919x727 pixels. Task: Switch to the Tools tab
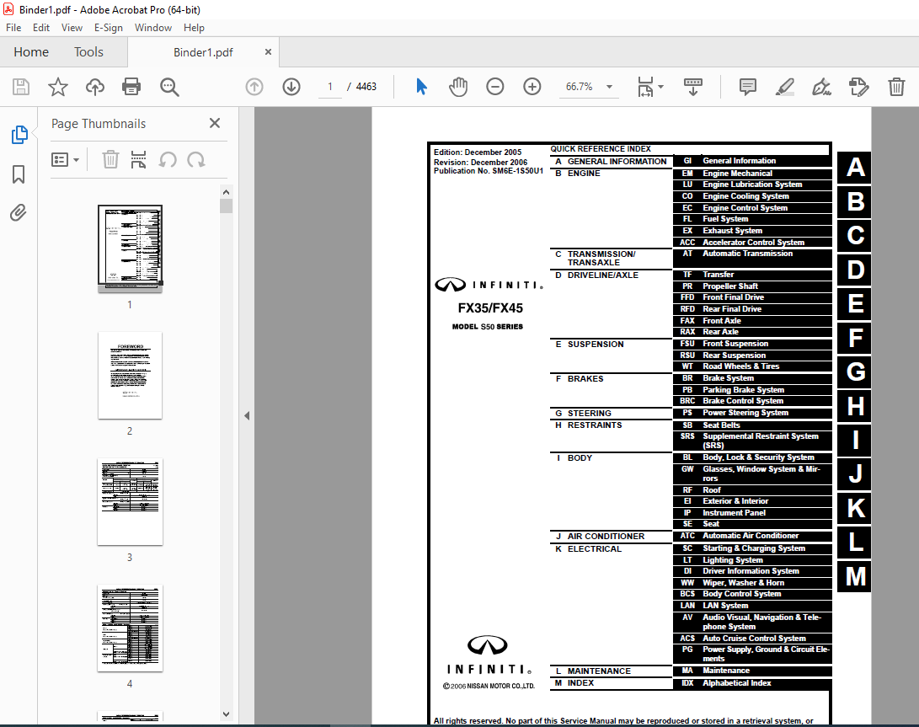point(88,52)
